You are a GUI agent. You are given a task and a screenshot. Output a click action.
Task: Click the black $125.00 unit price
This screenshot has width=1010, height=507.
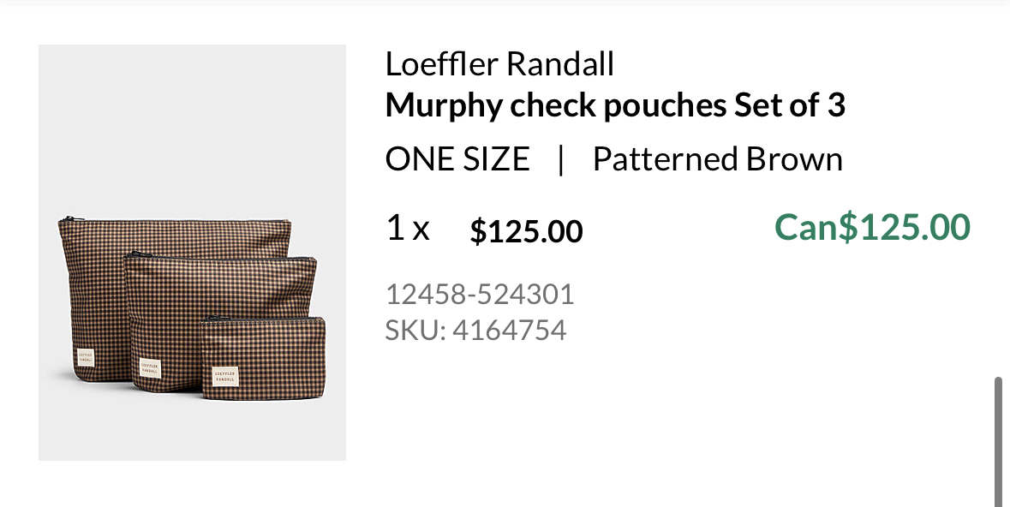tap(526, 231)
